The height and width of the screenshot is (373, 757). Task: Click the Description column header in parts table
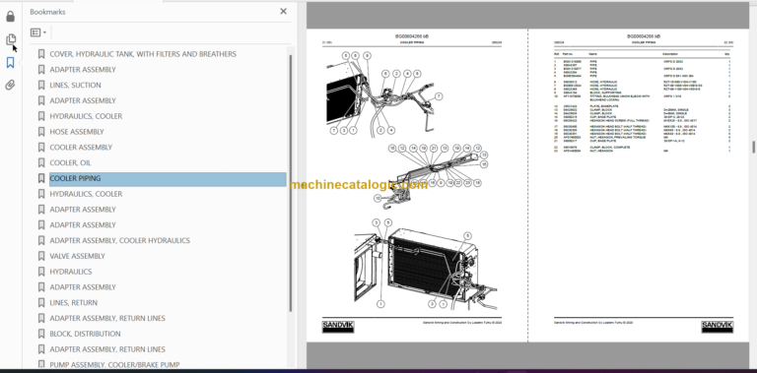670,54
